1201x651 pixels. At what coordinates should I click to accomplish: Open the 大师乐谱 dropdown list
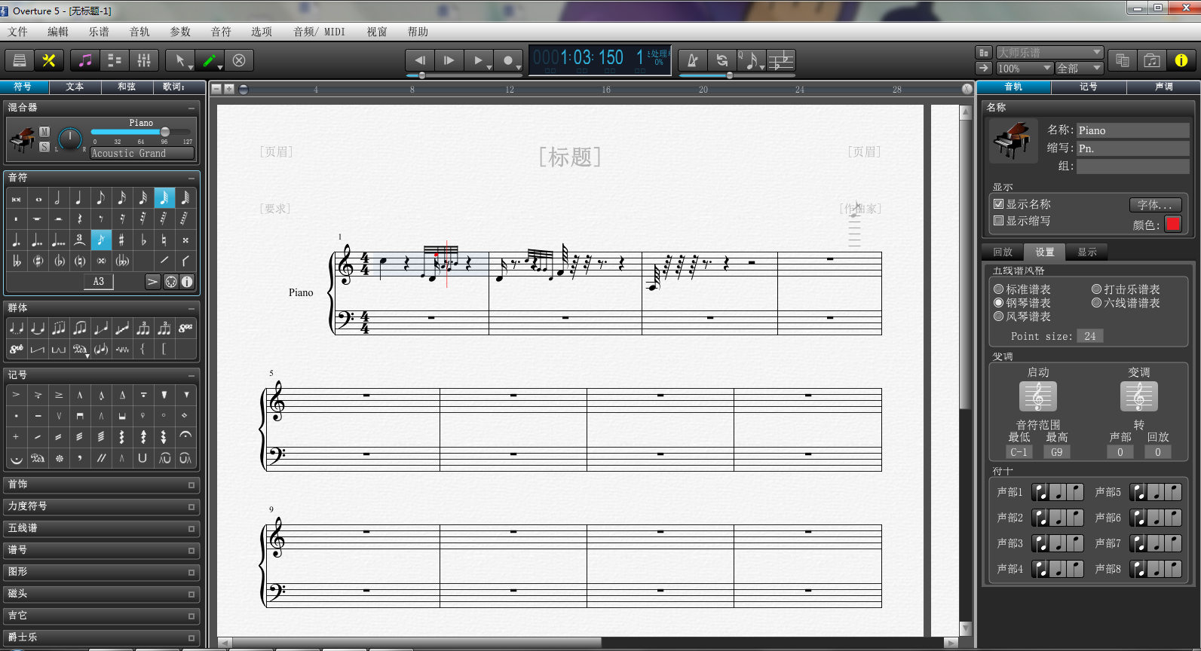1049,52
